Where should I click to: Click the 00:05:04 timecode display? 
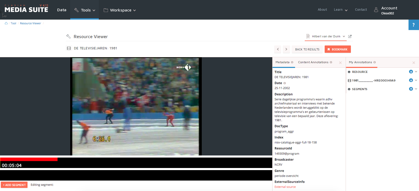pyautogui.click(x=12, y=165)
